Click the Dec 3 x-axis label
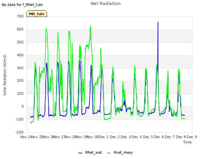Viewport: 212px width, 159px height. [x=126, y=137]
